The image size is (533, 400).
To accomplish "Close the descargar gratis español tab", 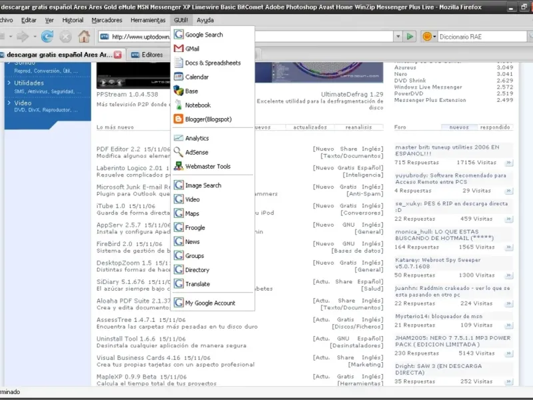I will (118, 55).
